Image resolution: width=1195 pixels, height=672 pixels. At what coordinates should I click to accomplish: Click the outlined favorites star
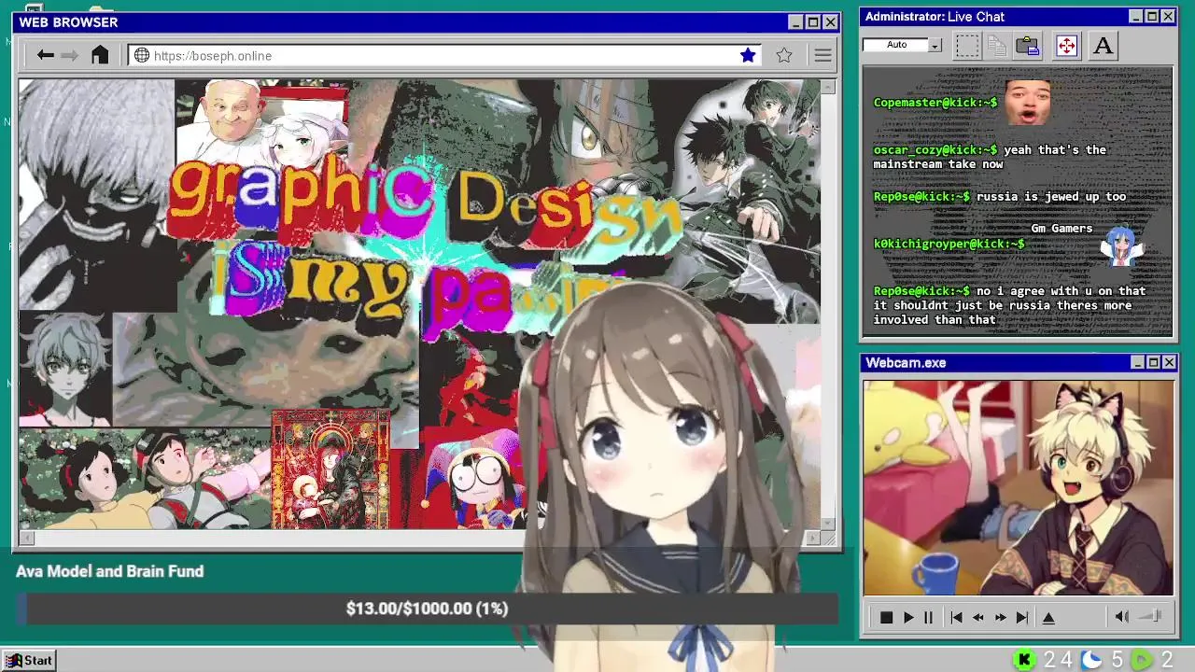click(784, 55)
